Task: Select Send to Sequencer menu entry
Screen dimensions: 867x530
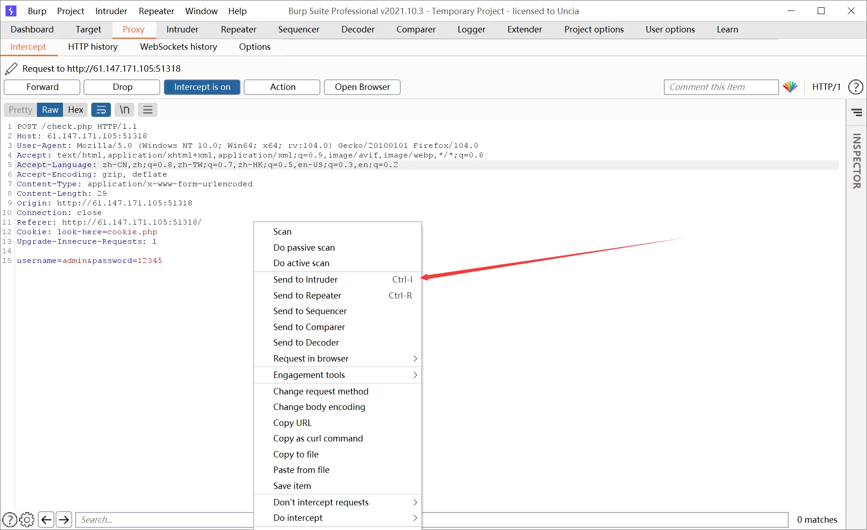Action: [338, 311]
